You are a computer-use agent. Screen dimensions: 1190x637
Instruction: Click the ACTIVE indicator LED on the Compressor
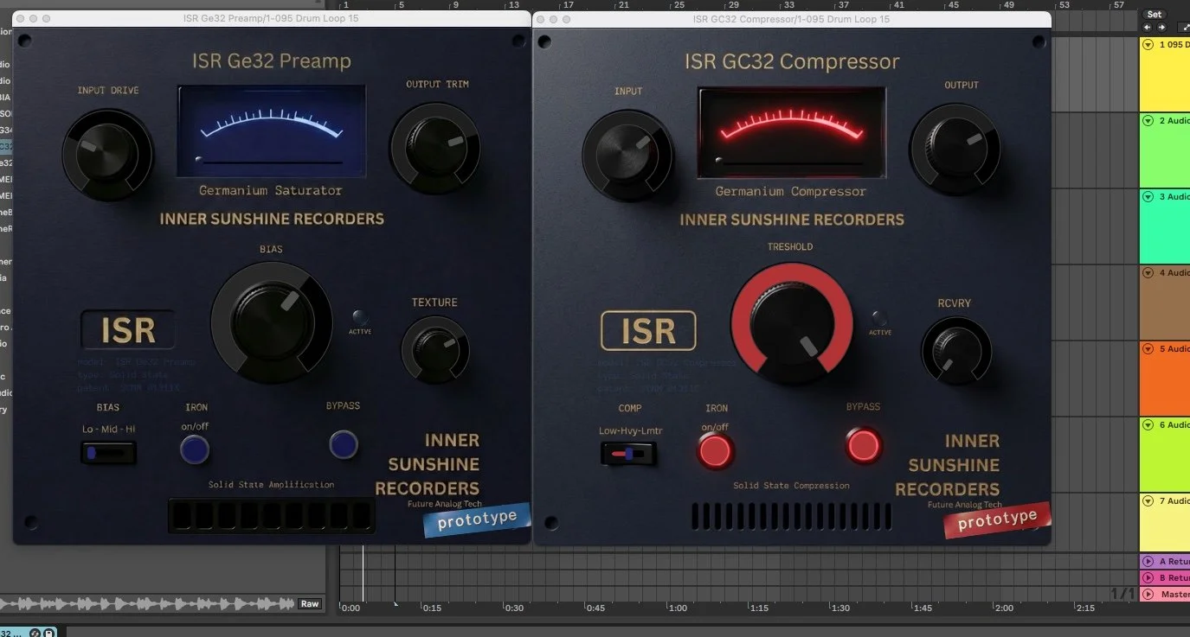pyautogui.click(x=880, y=318)
